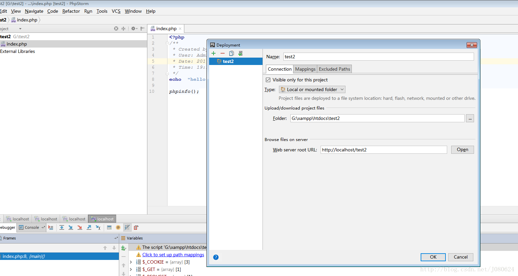This screenshot has width=518, height=276.
Task: Click the restore layout icon in Frames header
Action: pyautogui.click(x=116, y=238)
